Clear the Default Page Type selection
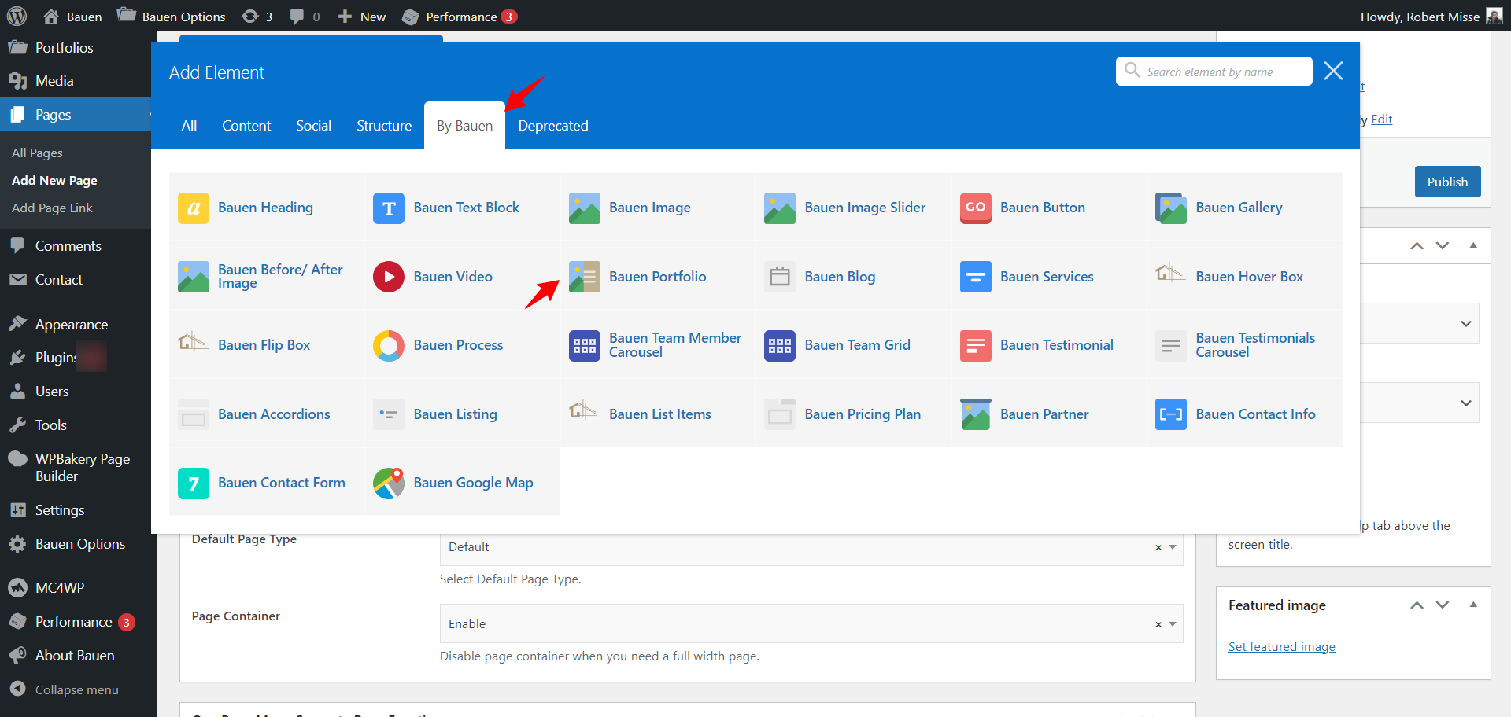This screenshot has height=717, width=1511. tap(1158, 547)
